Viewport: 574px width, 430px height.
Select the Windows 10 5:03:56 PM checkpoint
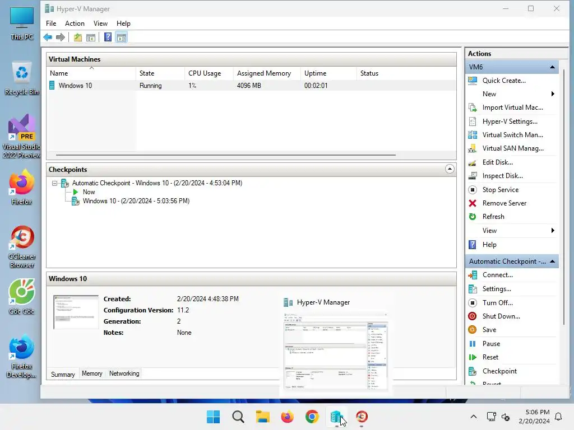[136, 201]
